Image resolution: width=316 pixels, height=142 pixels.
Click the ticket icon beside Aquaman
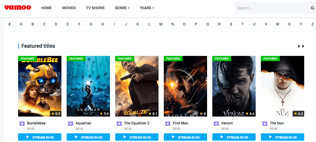71,123
